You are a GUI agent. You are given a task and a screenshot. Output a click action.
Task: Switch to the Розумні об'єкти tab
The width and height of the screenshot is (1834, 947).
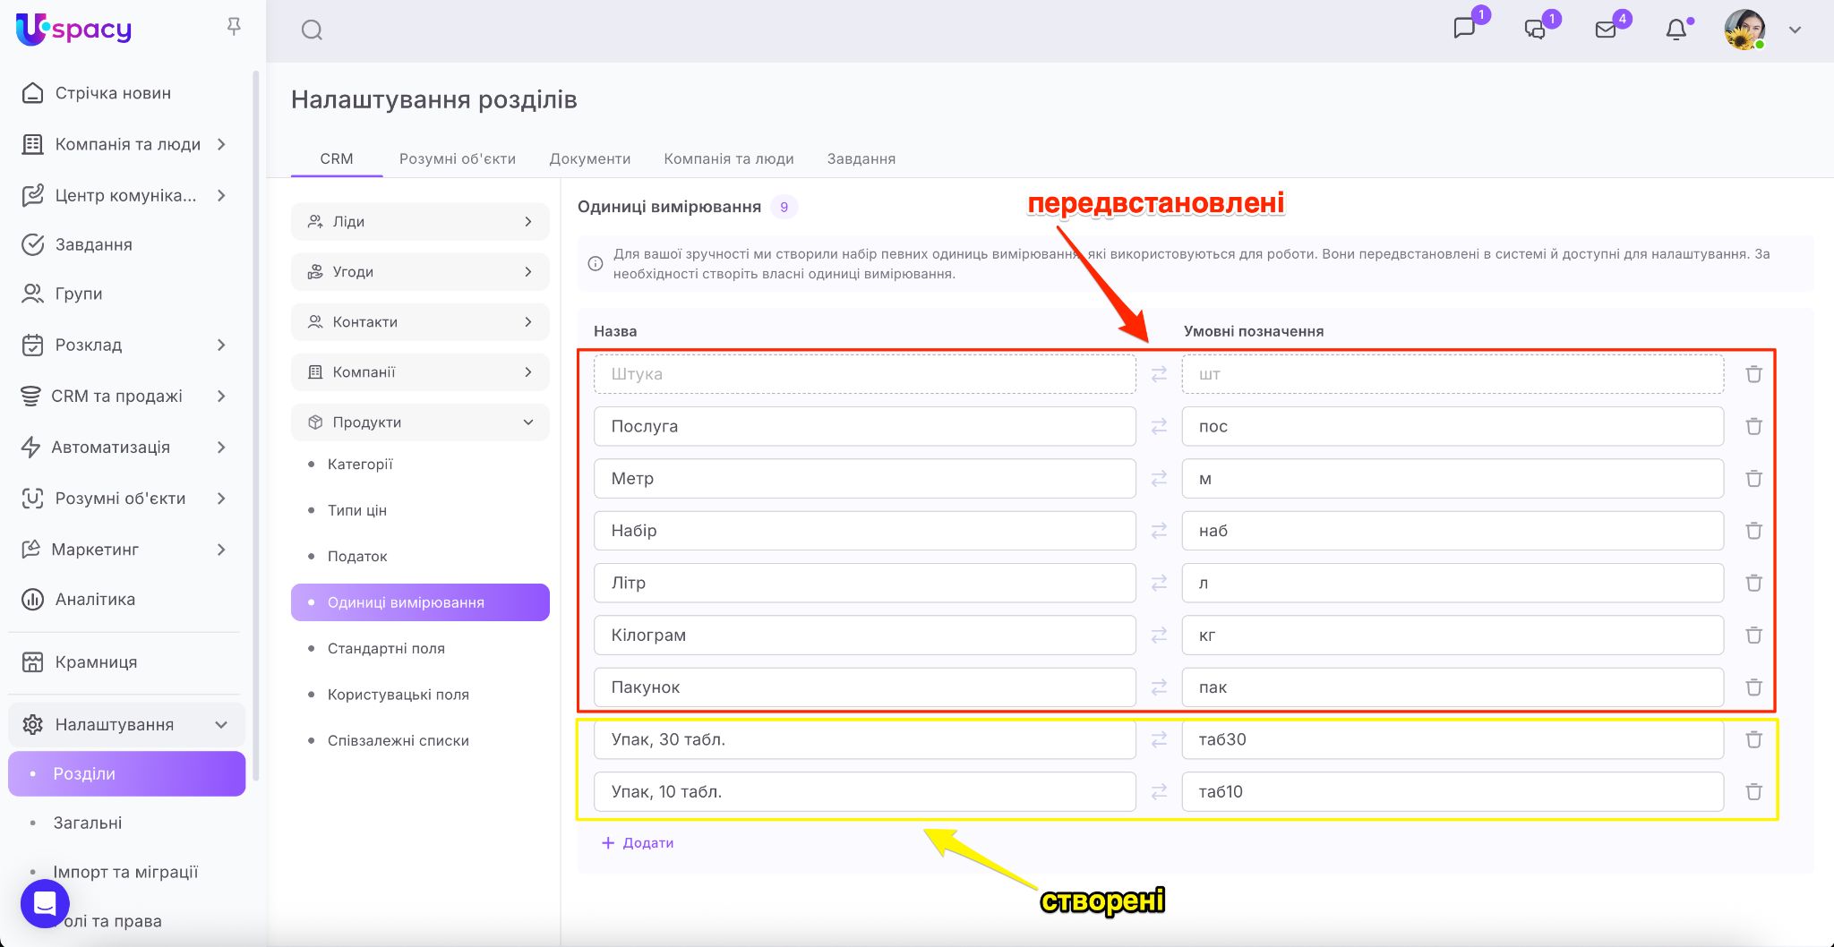(x=457, y=158)
